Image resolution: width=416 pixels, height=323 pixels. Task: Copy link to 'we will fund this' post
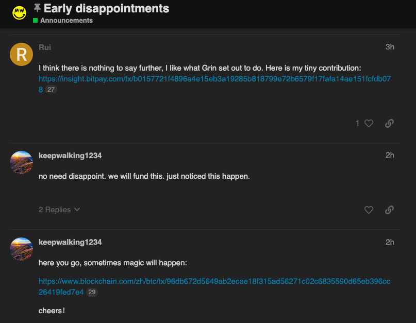pyautogui.click(x=389, y=210)
